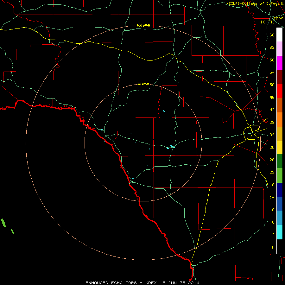Click the larger green echo top blob
285x285 pixels.
pyautogui.click(x=3, y=223)
